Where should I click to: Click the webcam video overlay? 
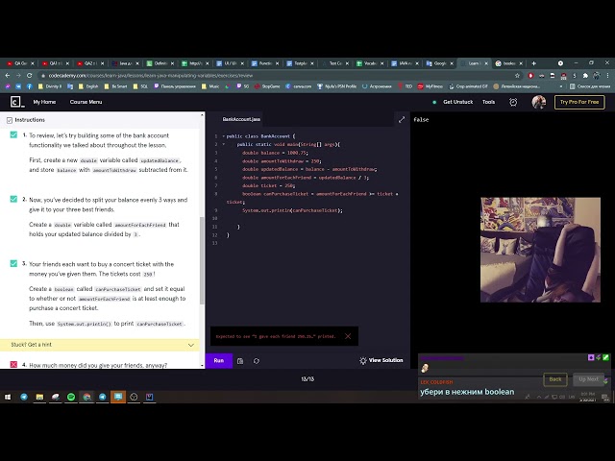pos(540,250)
